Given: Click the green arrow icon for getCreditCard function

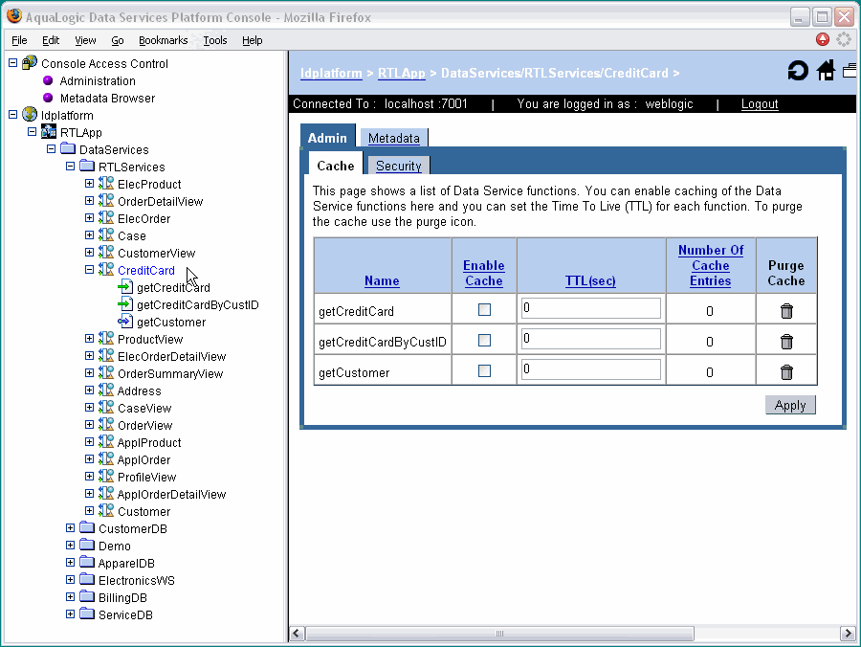Looking at the screenshot, I should coord(125,287).
